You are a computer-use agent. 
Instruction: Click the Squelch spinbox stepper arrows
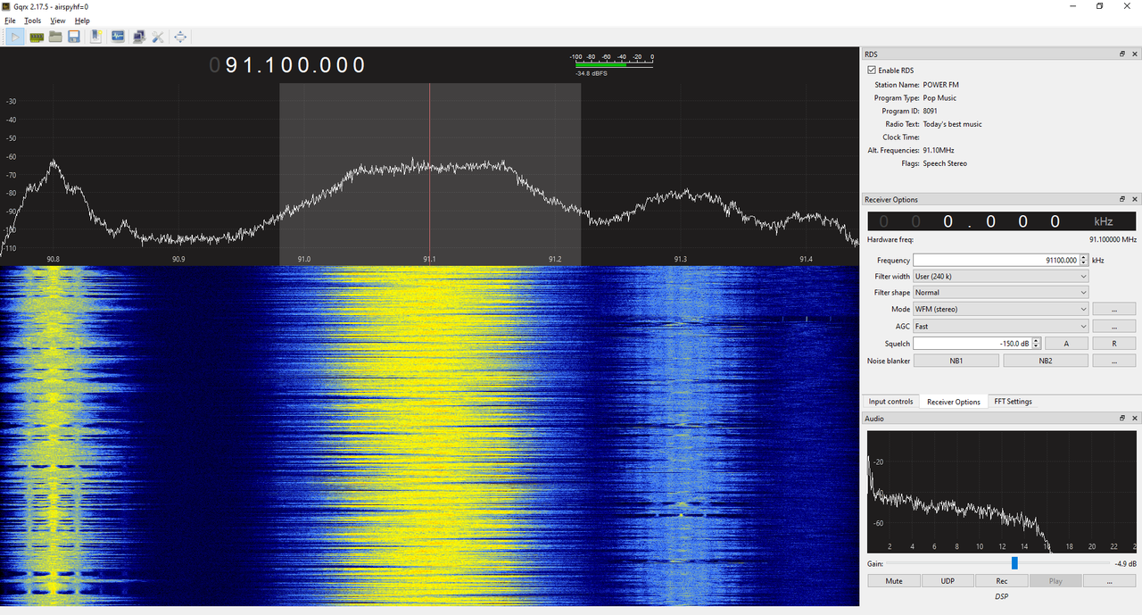coord(1036,344)
